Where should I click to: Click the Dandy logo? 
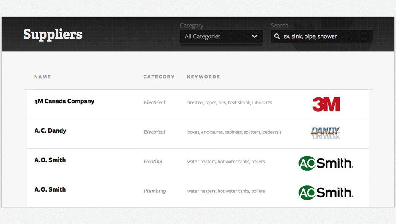tap(325, 133)
